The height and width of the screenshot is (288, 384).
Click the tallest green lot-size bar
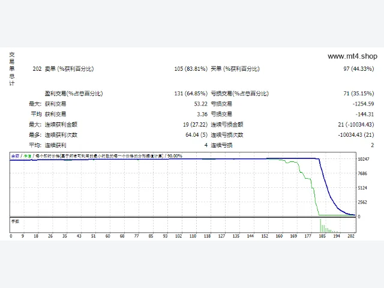[320, 226]
